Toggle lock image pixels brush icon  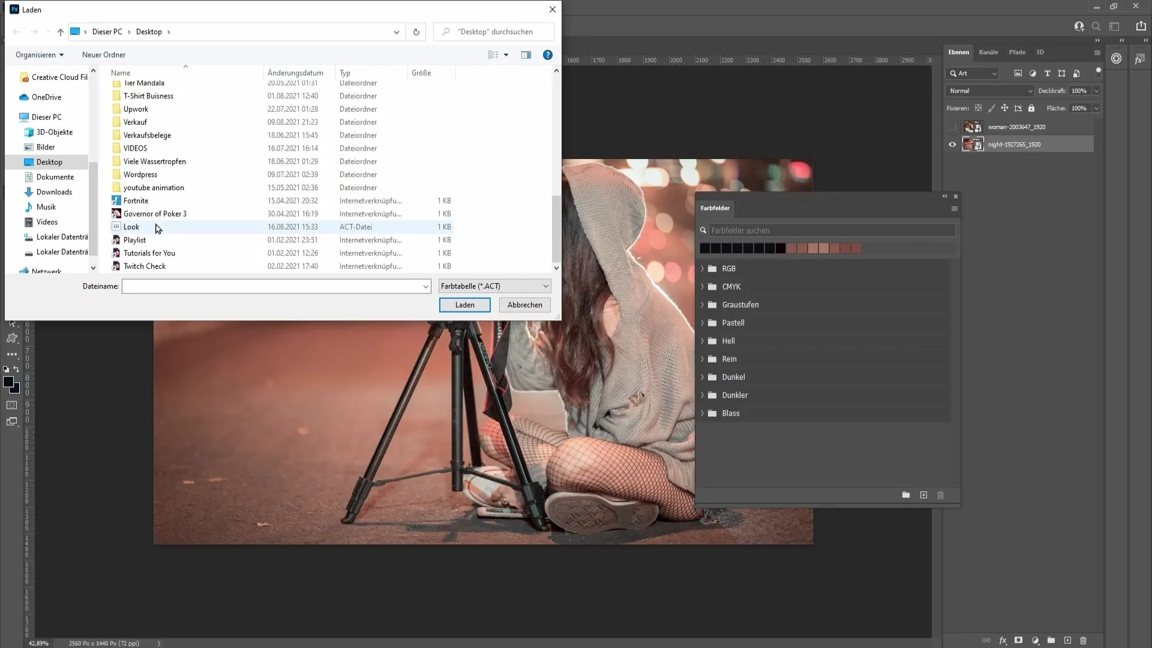click(991, 108)
